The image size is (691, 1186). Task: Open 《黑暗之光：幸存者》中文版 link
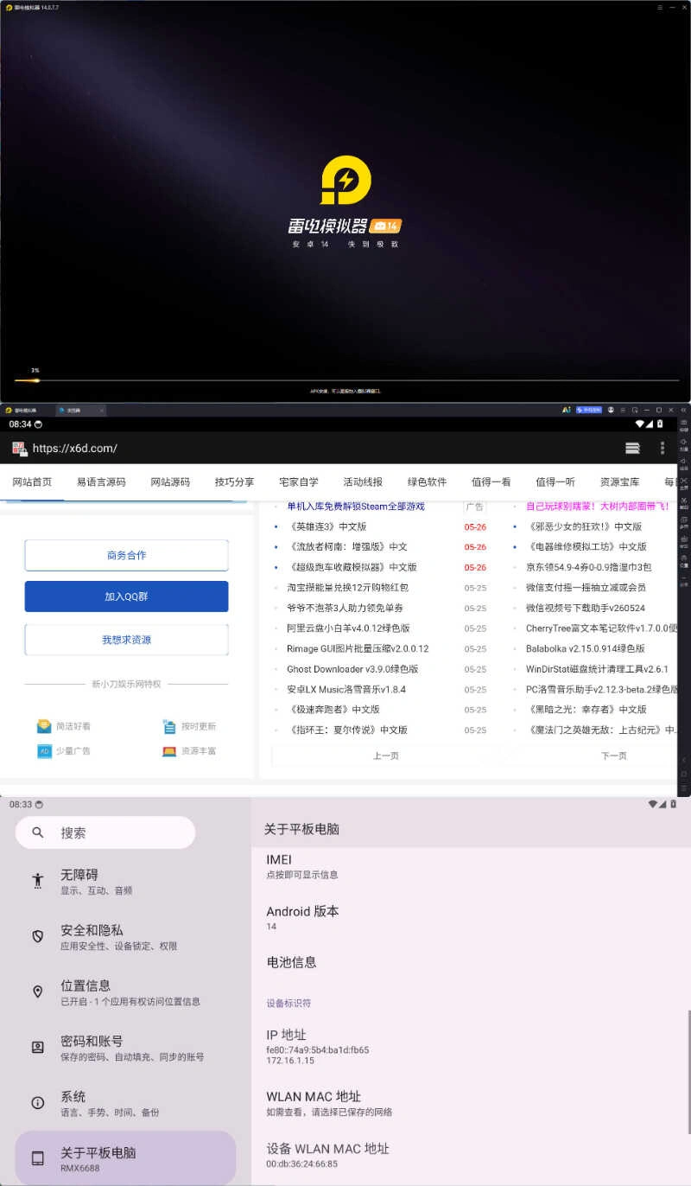click(586, 710)
